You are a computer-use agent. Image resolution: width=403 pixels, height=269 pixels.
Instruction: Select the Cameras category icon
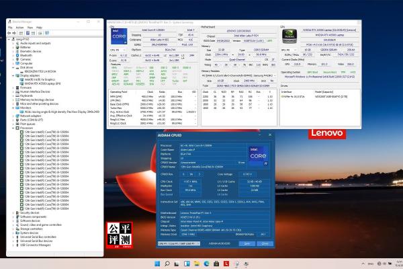point(17,59)
